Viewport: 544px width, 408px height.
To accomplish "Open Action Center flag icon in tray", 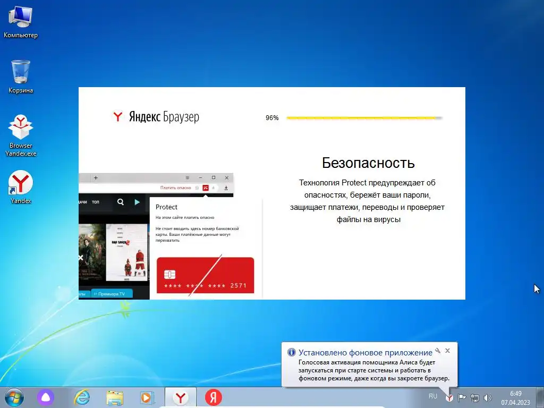I will (x=462, y=397).
